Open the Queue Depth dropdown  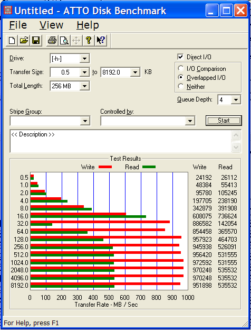236,100
